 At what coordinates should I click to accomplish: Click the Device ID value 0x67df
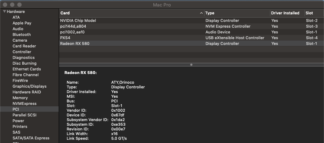point(118,115)
